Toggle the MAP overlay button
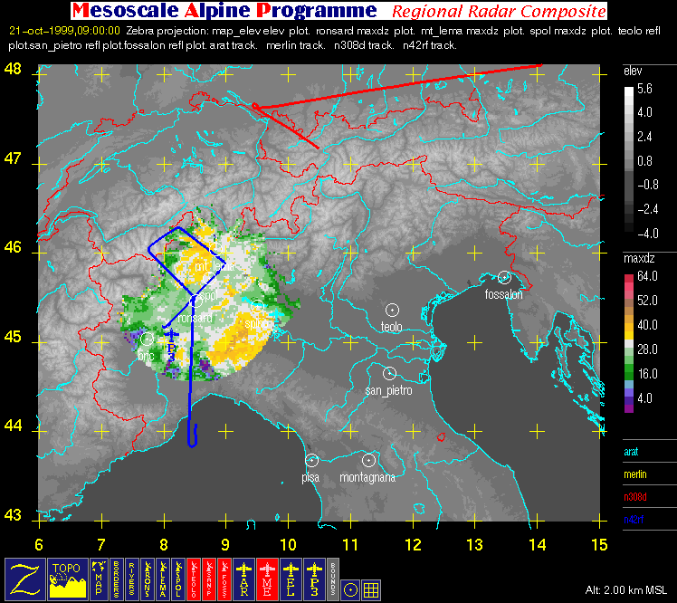 pos(99,579)
